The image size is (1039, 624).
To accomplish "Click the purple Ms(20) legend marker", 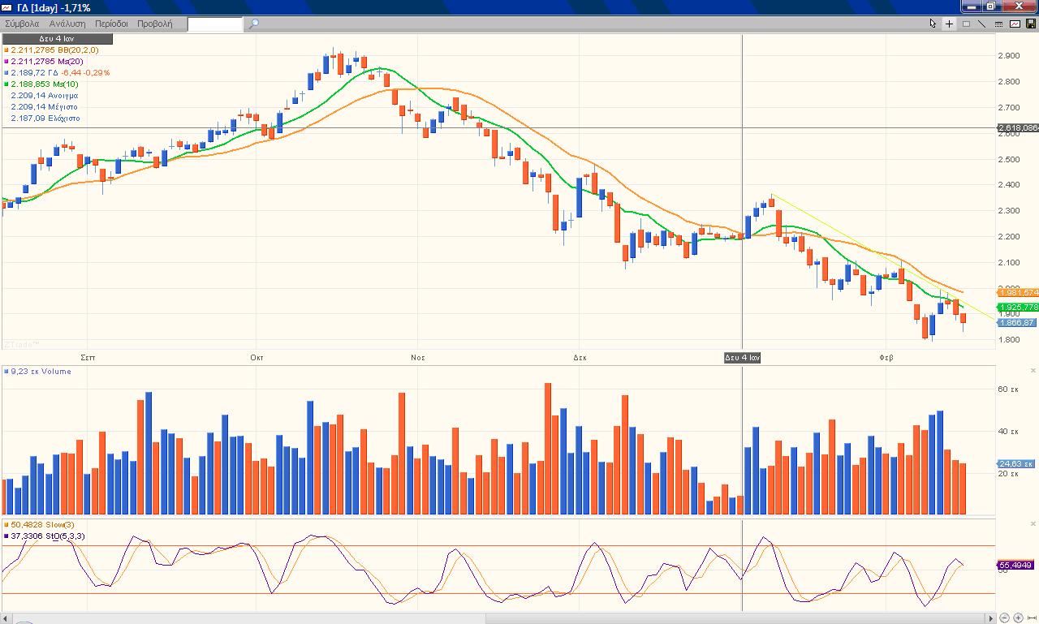I will (6, 62).
